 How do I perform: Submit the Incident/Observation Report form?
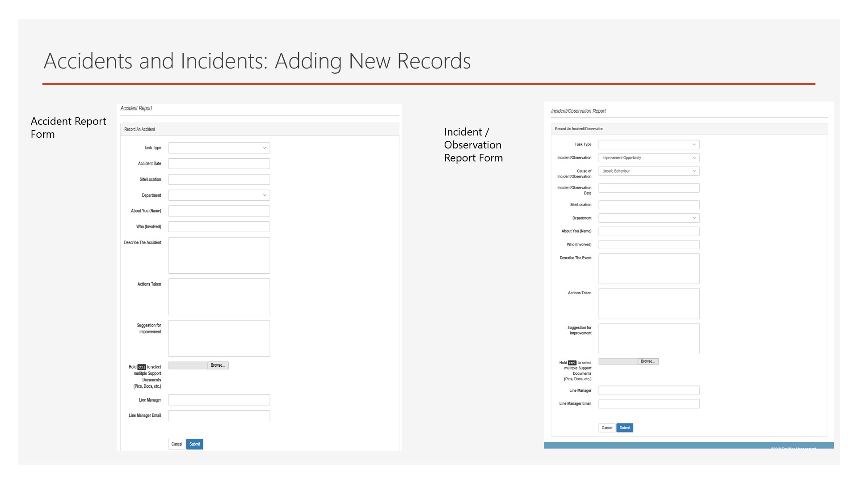(624, 428)
